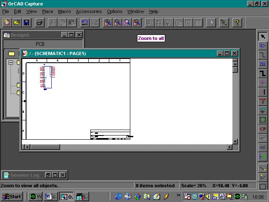Image resolution: width=269 pixels, height=202 pixels.
Task: Click the Windows Start button
Action: coord(11,197)
